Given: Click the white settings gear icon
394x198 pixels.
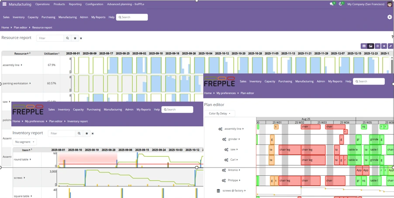Looking at the screenshot, I should point(390,17).
